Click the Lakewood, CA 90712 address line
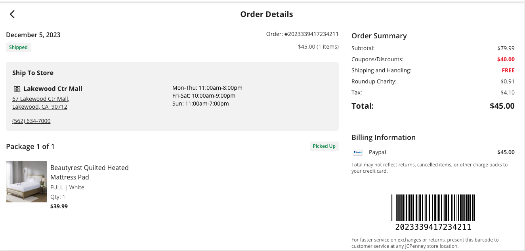The height and width of the screenshot is (251, 525). [40, 107]
